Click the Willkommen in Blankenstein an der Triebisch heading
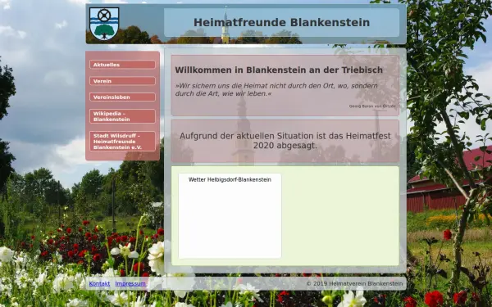Screen dimensions: 492x307 [x=279, y=70]
